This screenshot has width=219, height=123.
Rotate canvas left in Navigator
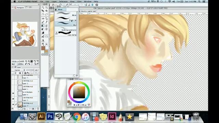pos(26,64)
